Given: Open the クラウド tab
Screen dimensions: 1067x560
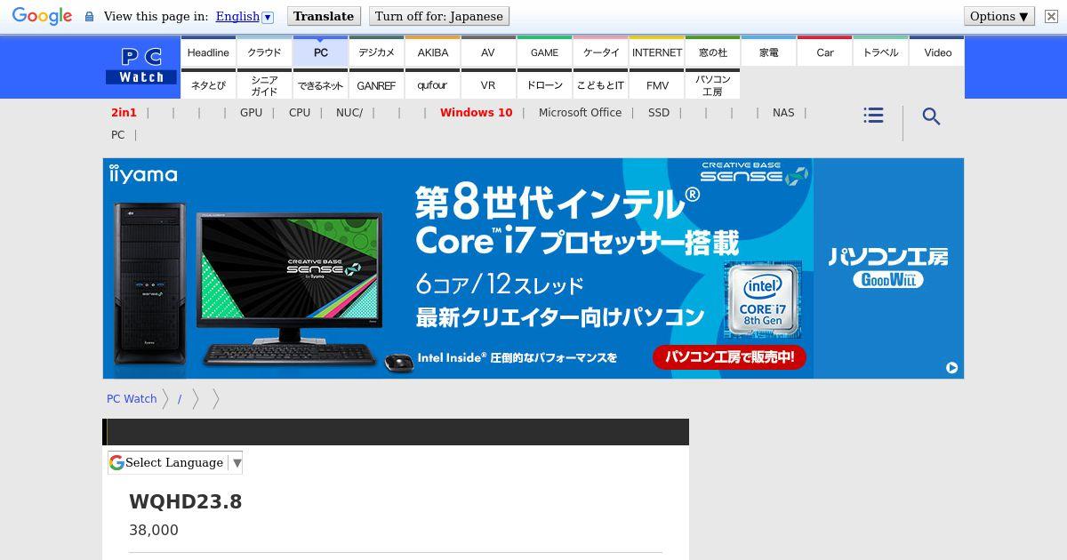Looking at the screenshot, I should 264,52.
